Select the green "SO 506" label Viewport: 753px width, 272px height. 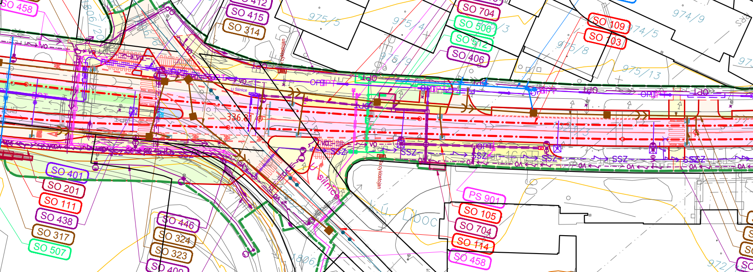[x=476, y=26]
